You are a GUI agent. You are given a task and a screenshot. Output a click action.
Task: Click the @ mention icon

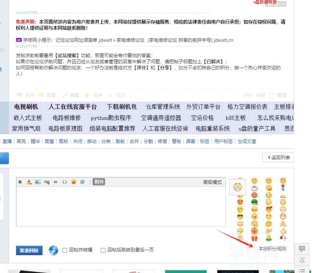click(x=82, y=182)
